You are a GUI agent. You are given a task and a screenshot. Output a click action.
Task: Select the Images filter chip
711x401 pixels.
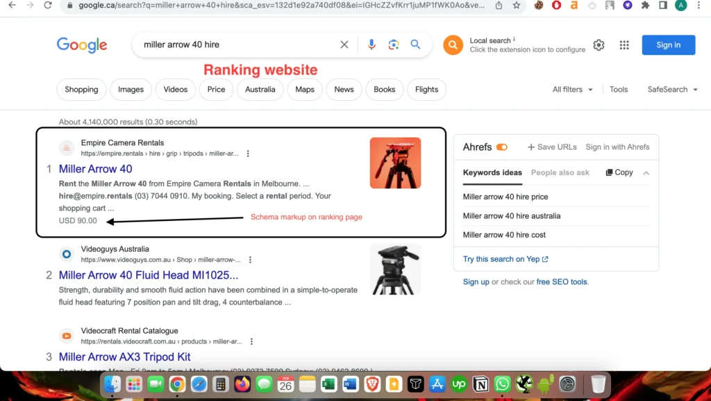(131, 90)
